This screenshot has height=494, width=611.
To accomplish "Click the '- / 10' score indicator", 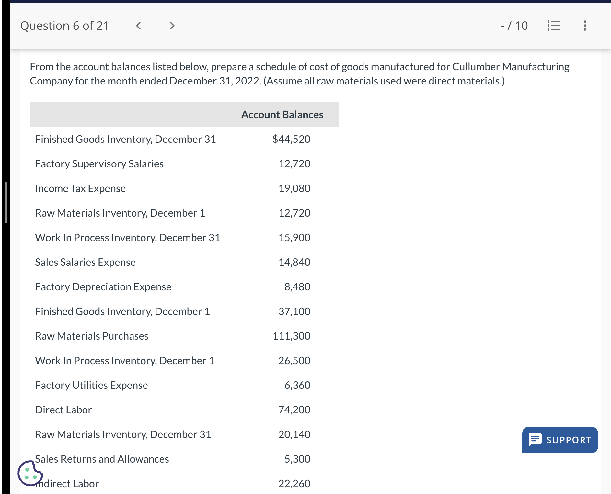I will click(x=514, y=26).
